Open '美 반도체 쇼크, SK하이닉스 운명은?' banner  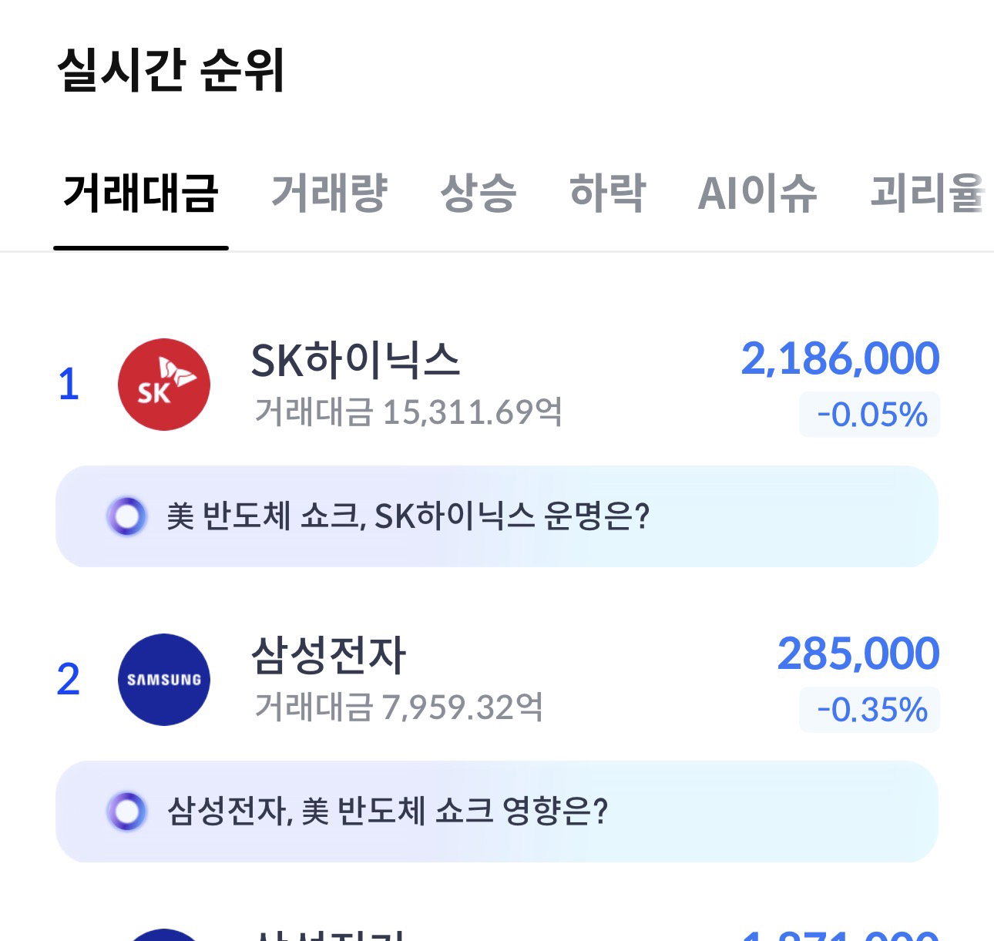point(497,516)
